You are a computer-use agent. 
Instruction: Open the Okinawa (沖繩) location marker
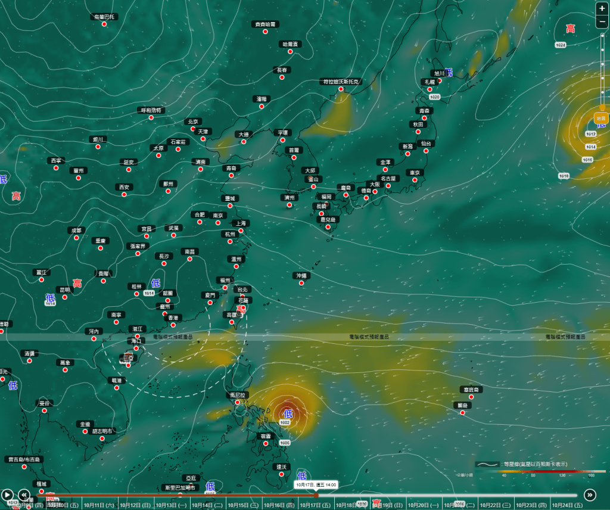pos(302,283)
